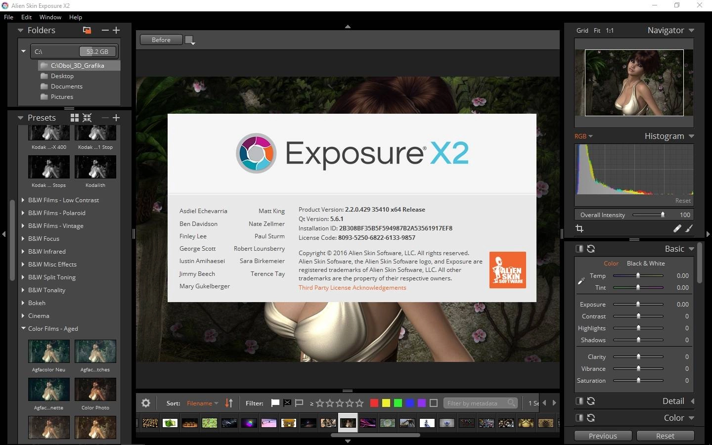
Task: Open filmstrip settings gear icon
Action: coord(146,403)
